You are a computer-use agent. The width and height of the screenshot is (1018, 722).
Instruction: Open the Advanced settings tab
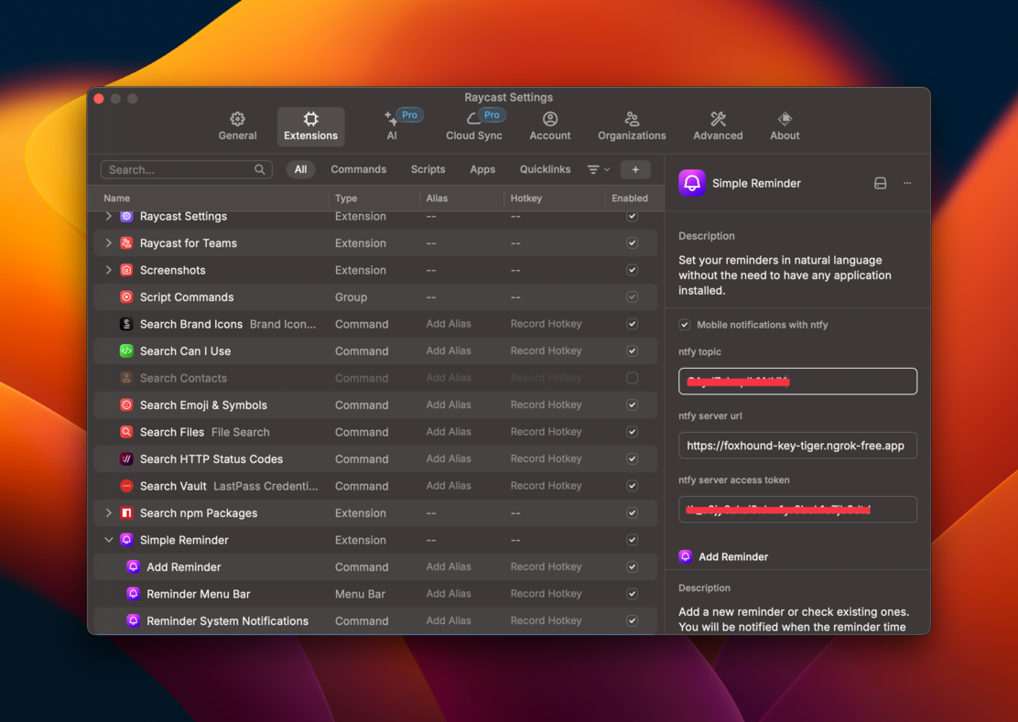click(x=718, y=126)
